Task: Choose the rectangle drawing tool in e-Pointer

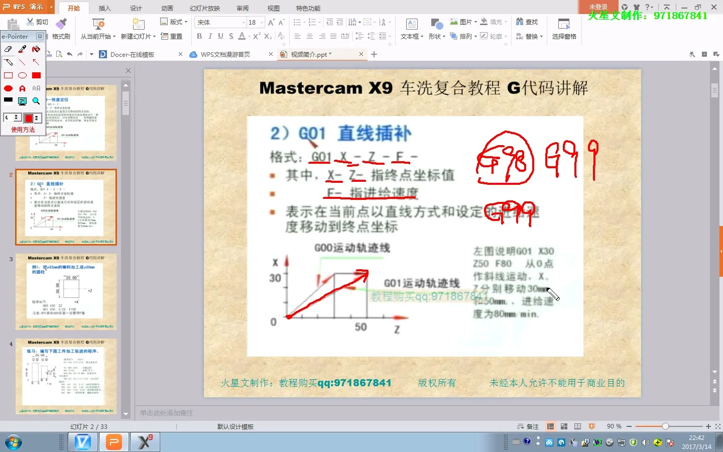Action: click(8, 75)
